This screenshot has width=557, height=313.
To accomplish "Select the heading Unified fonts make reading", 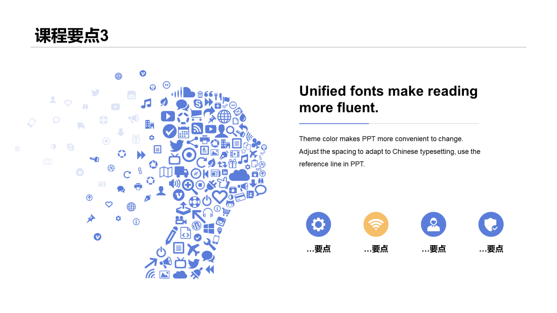I will [389, 91].
